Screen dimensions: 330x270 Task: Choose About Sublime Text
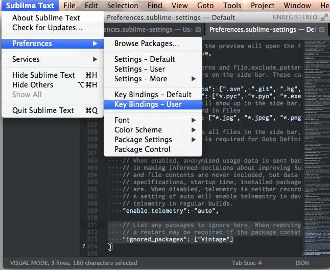(x=53, y=18)
